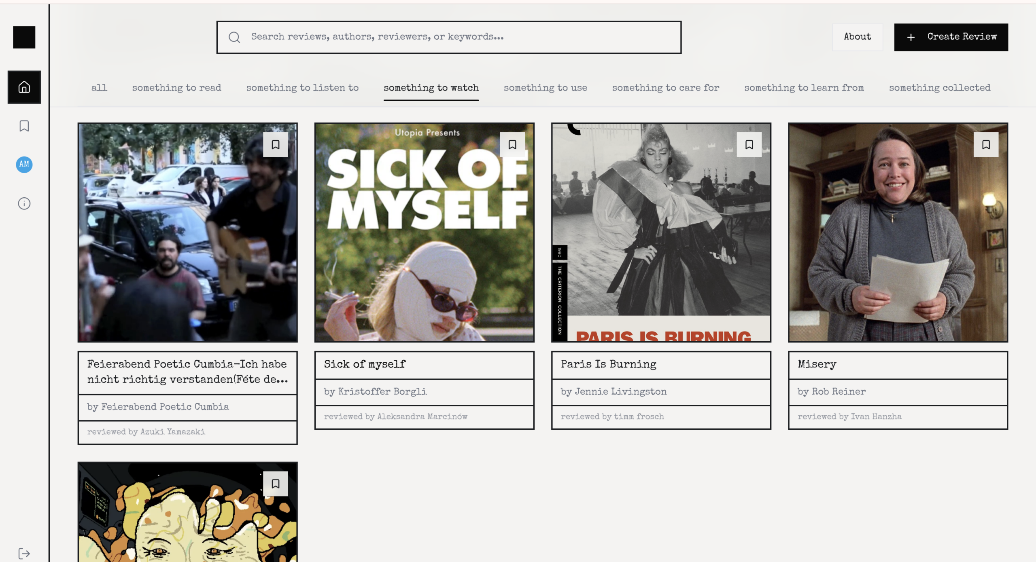Click 'reviewed by timm frosch' text
The image size is (1036, 562).
(x=612, y=416)
